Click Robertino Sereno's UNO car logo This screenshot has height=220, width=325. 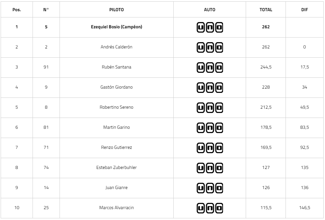[x=210, y=107]
